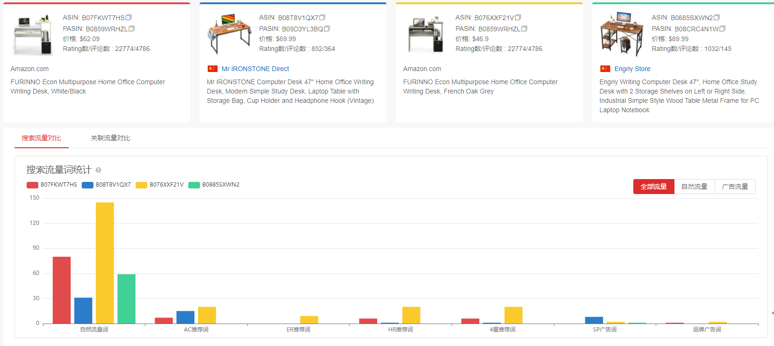This screenshot has width=774, height=346.
Task: Click Amazon.com seller in French Oak Grey card
Action: click(422, 69)
